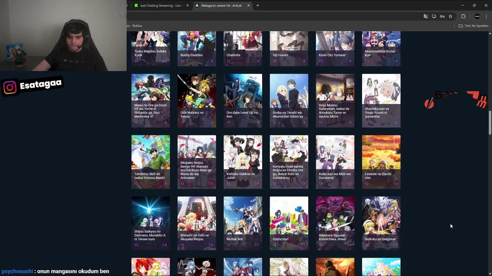
Task: Select the Akitagara's anime list AniList tab
Action: [221, 5]
